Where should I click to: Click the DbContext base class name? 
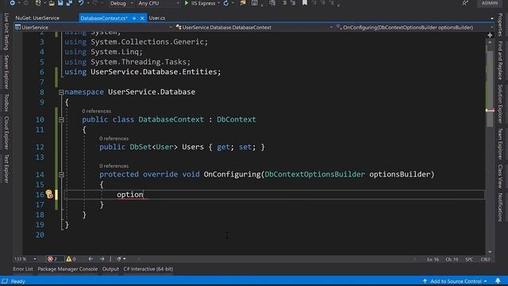[237, 120]
